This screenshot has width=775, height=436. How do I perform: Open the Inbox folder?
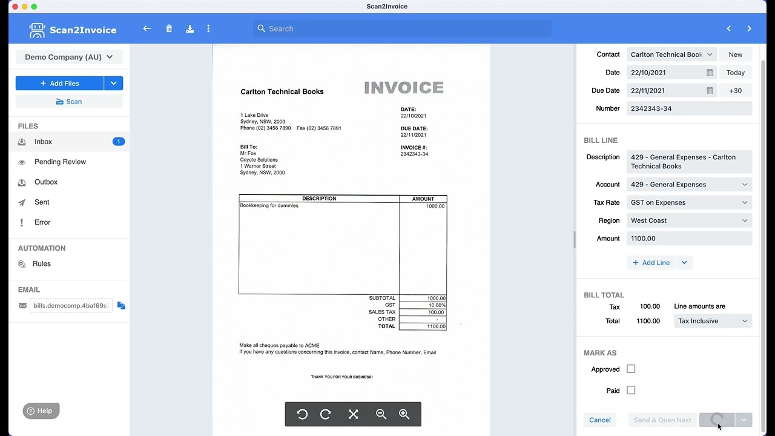pos(69,142)
